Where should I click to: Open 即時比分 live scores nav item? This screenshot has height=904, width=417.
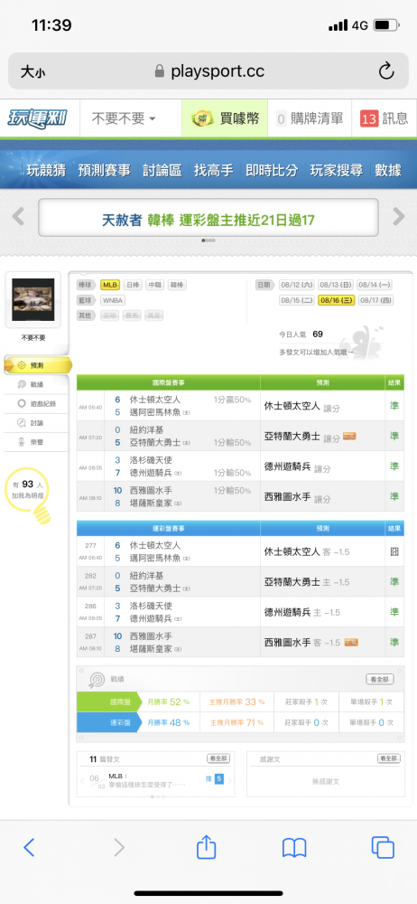[x=272, y=170]
